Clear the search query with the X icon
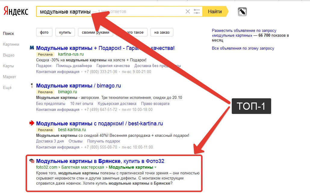The height and width of the screenshot is (193, 310). (x=188, y=11)
